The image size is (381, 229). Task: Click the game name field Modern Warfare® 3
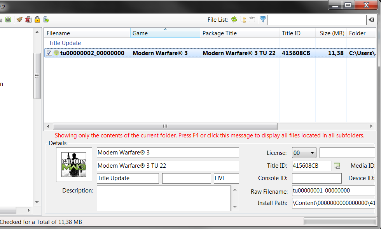click(168, 153)
